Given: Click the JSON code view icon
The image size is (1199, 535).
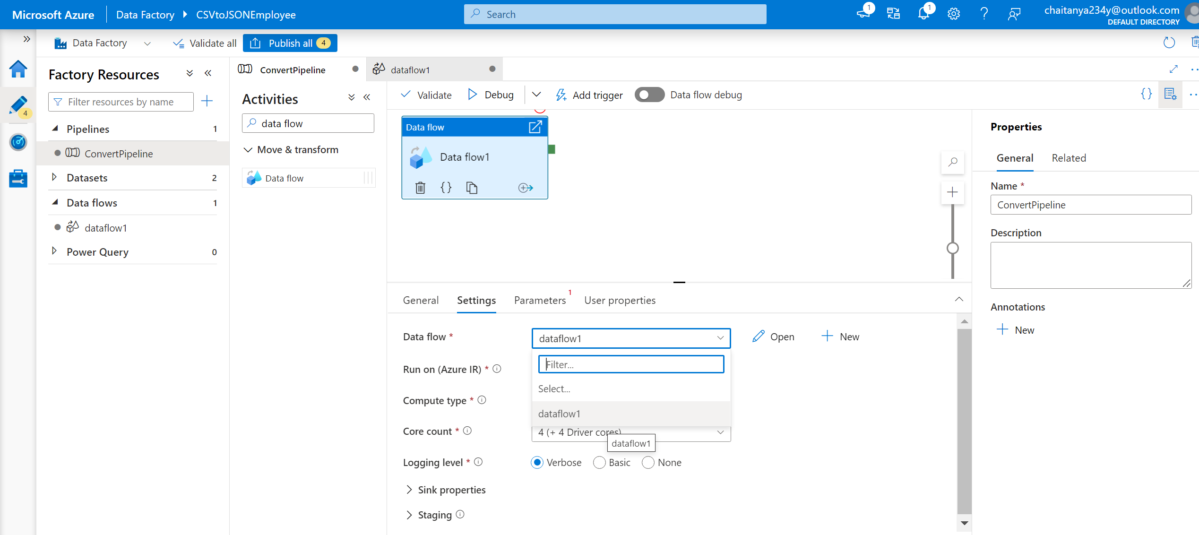Looking at the screenshot, I should (1146, 94).
